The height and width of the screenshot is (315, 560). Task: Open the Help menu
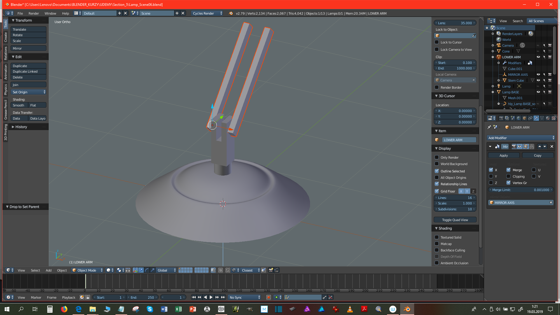pyautogui.click(x=65, y=13)
